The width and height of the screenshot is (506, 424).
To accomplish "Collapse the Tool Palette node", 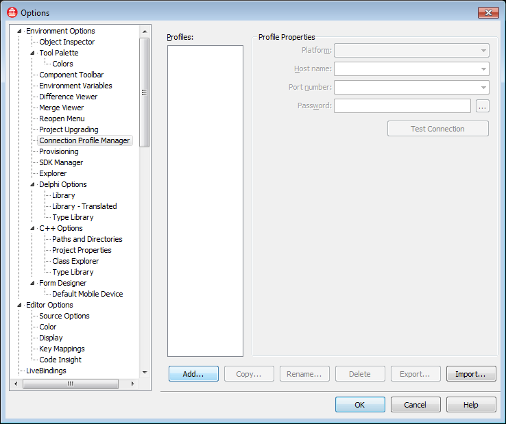I will click(x=33, y=53).
